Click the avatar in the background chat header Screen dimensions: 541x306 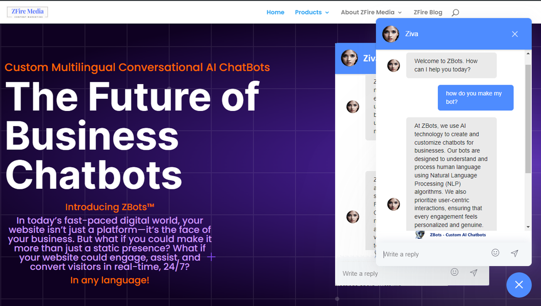point(349,58)
